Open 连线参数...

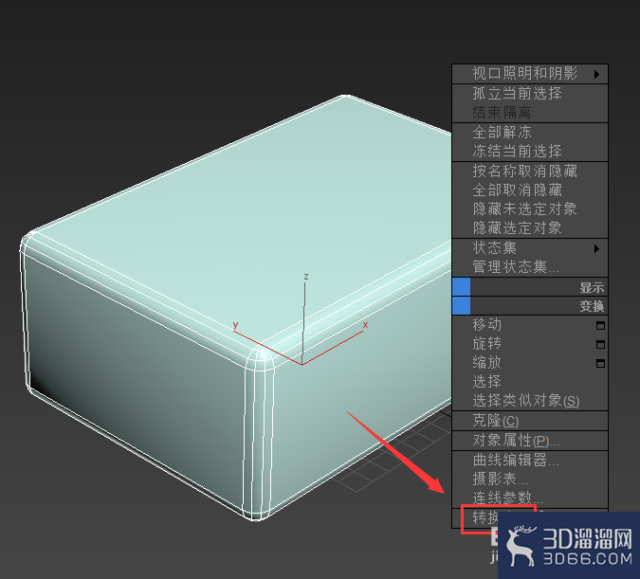(x=530, y=498)
